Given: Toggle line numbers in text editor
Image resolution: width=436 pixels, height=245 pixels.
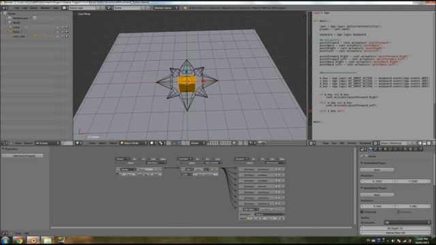Looking at the screenshot, I should pyautogui.click(x=420, y=143).
